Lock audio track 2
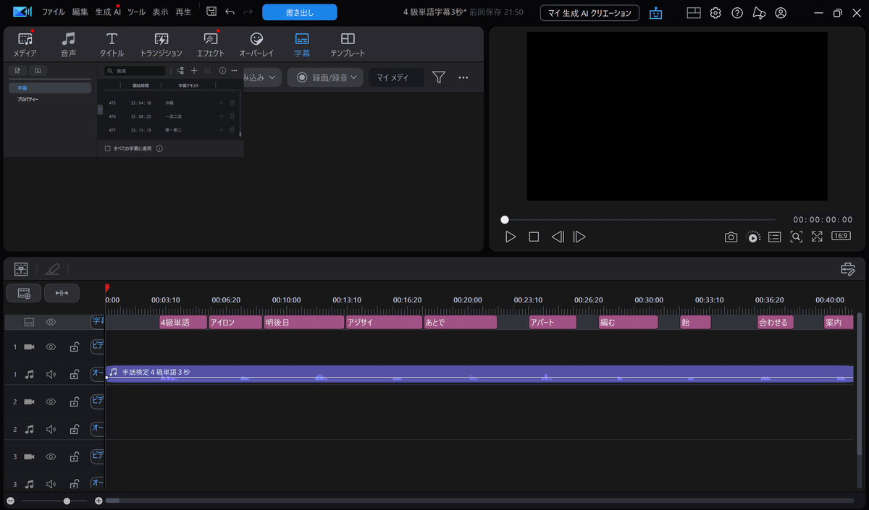Screen dimensions: 869x510 coord(74,429)
